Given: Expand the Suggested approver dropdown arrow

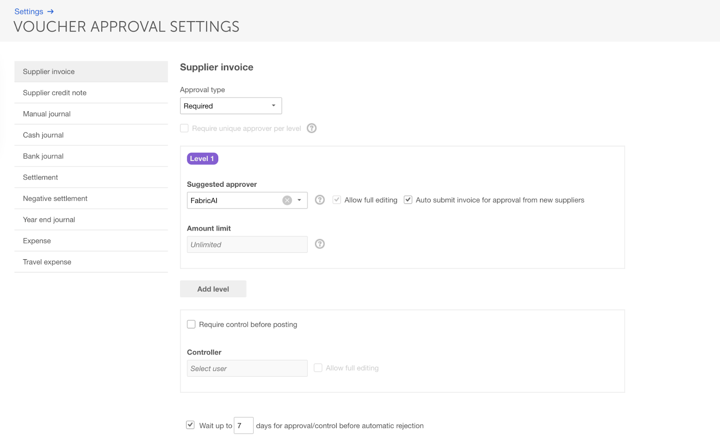Looking at the screenshot, I should pyautogui.click(x=299, y=200).
